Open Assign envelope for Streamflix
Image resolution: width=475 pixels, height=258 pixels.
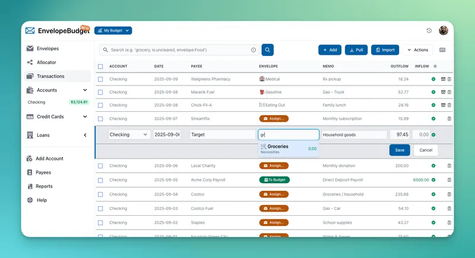tap(274, 119)
